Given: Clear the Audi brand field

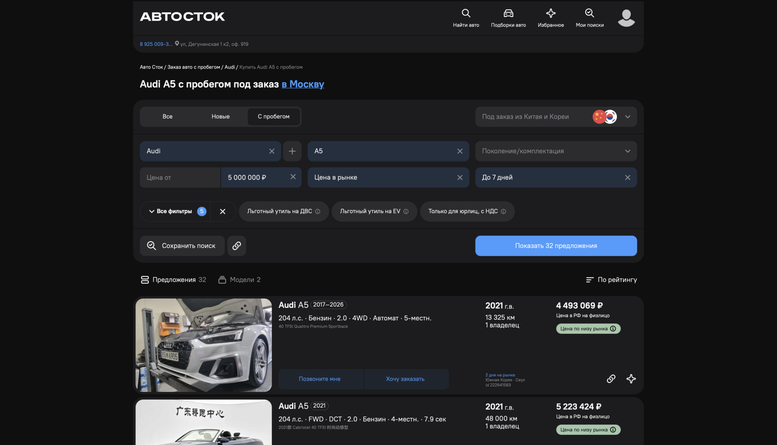Looking at the screenshot, I should (x=271, y=151).
